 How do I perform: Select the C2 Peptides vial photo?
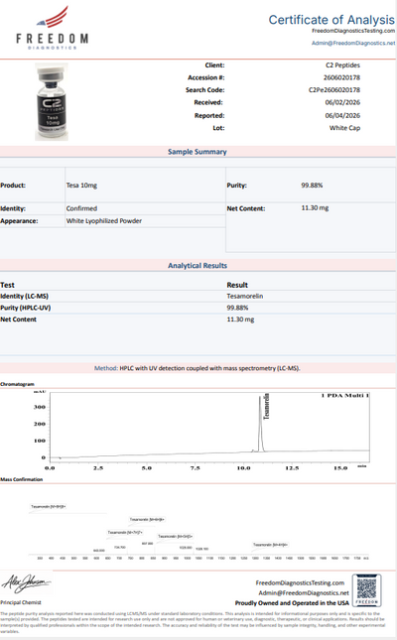point(52,101)
